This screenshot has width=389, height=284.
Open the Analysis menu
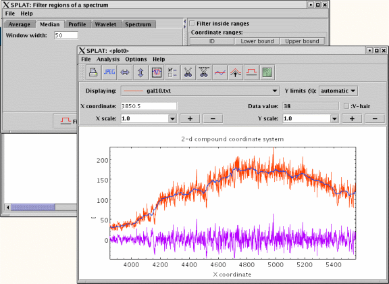click(108, 59)
